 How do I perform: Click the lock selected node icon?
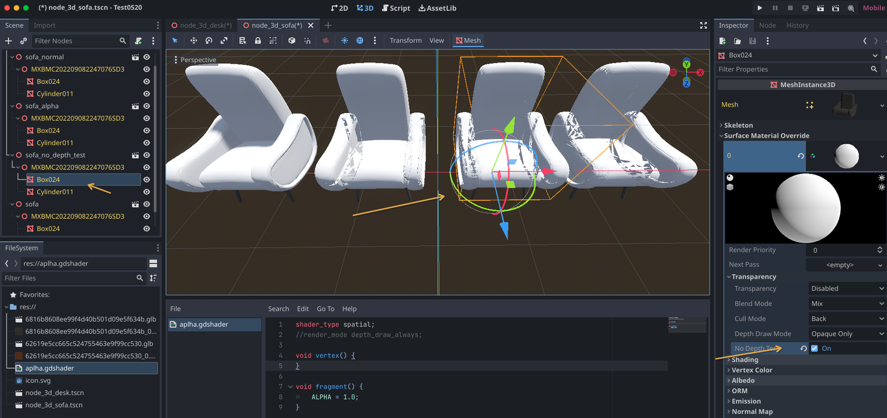(258, 40)
